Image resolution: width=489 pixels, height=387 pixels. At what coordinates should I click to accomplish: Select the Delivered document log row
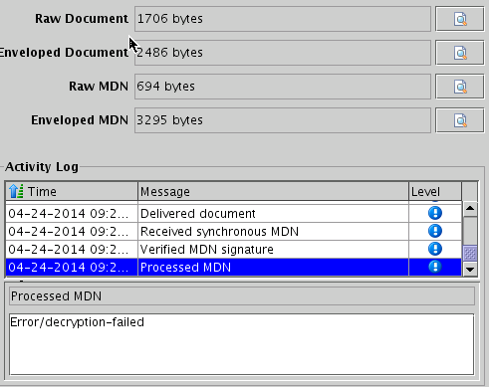click(233, 214)
